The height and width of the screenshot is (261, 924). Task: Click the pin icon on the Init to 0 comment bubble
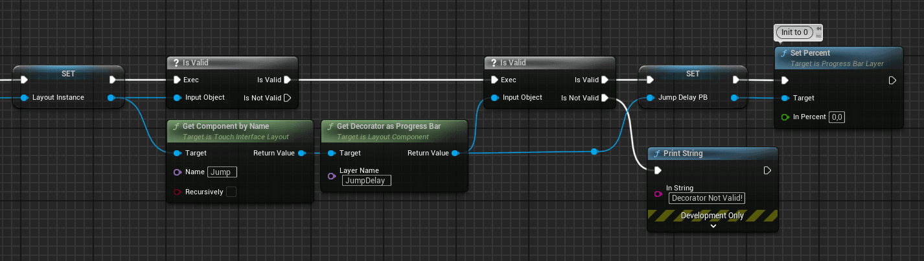click(818, 28)
